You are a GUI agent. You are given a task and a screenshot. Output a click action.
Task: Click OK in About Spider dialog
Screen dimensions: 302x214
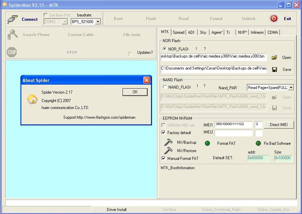click(135, 92)
